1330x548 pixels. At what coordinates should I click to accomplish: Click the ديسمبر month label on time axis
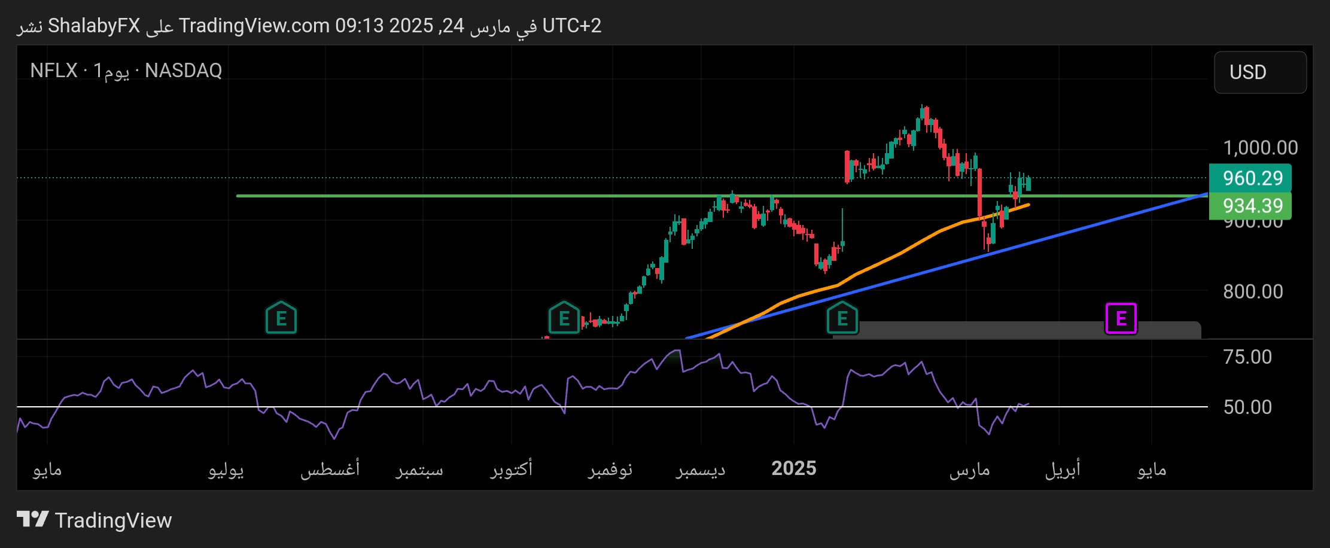coord(701,470)
